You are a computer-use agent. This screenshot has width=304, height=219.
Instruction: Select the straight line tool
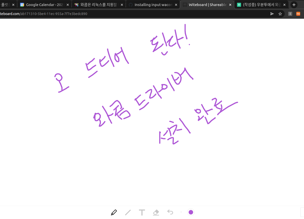(128, 212)
